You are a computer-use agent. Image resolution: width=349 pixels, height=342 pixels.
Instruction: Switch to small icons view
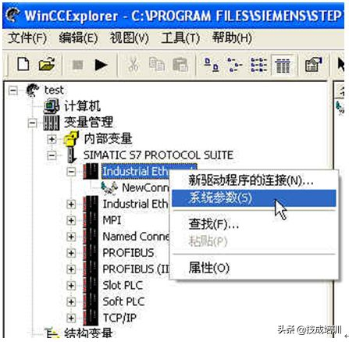[234, 65]
